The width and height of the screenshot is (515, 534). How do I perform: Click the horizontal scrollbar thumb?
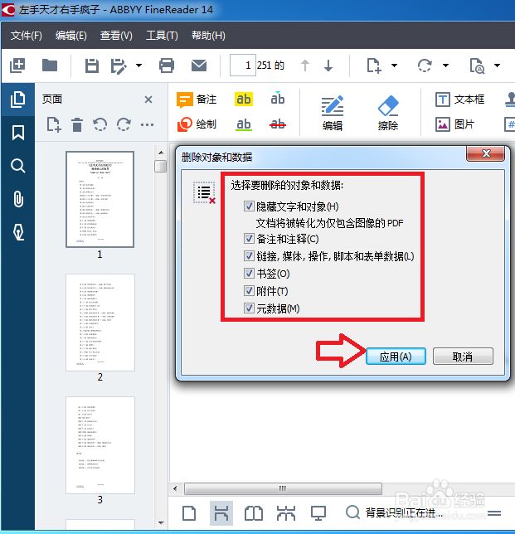point(283,488)
